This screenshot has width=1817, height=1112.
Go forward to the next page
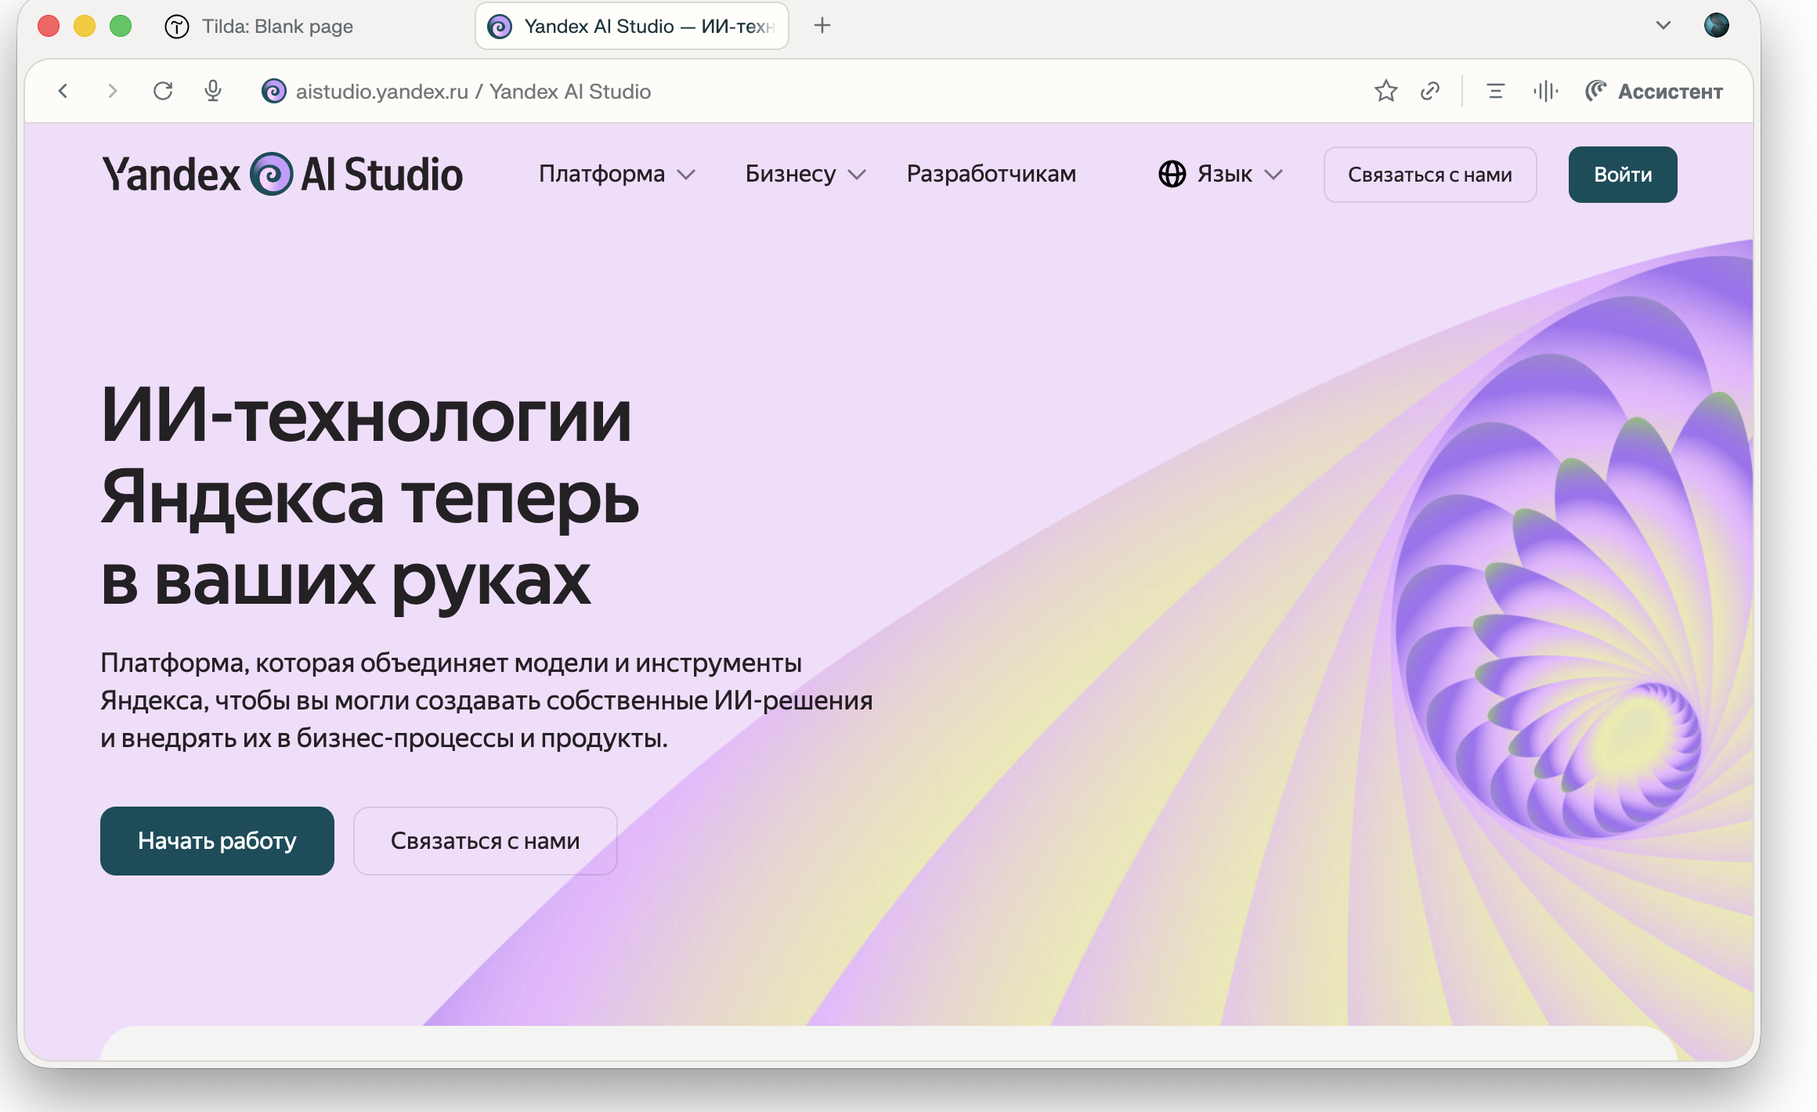tap(113, 92)
